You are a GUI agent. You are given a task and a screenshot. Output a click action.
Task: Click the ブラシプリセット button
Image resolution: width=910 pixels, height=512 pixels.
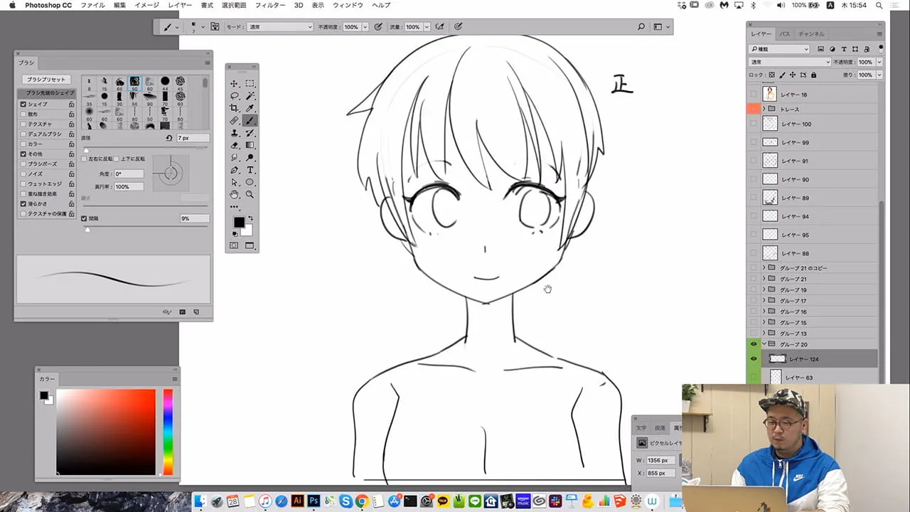coord(46,80)
